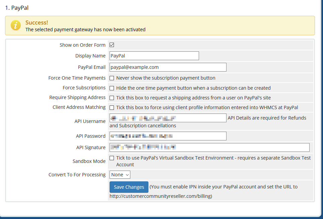Click the 'Never show the subscription payment button' text
The image size is (323, 219).
[166, 78]
